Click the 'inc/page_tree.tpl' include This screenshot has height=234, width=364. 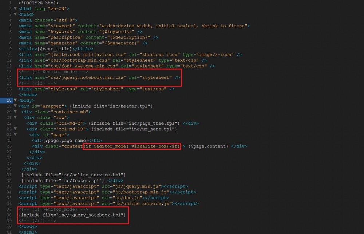[x=134, y=123]
